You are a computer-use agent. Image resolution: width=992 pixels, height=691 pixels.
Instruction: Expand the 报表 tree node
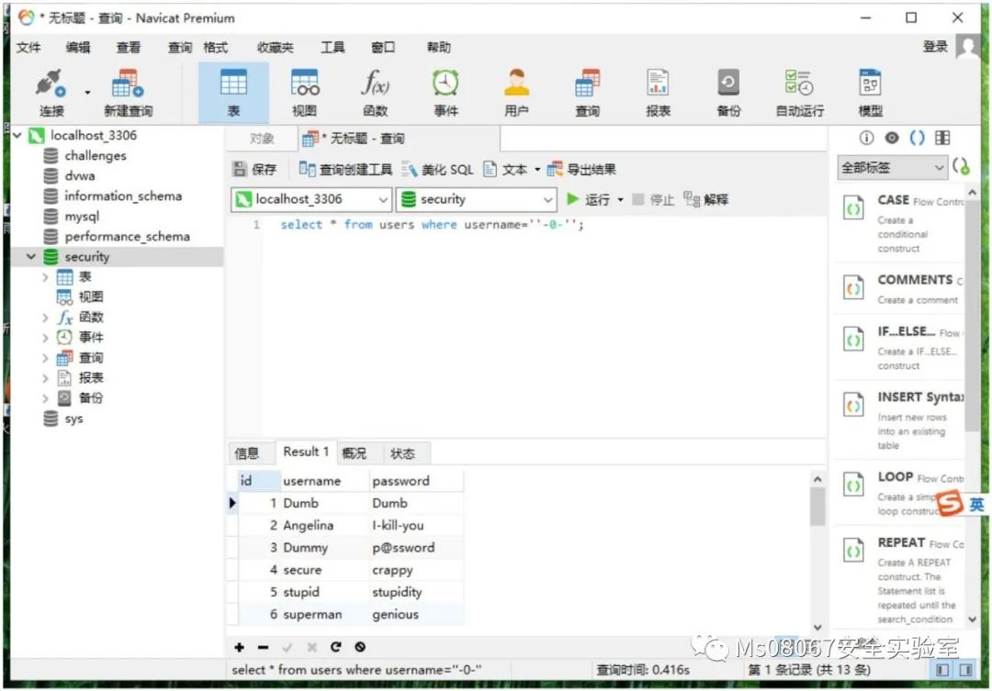pos(45,378)
